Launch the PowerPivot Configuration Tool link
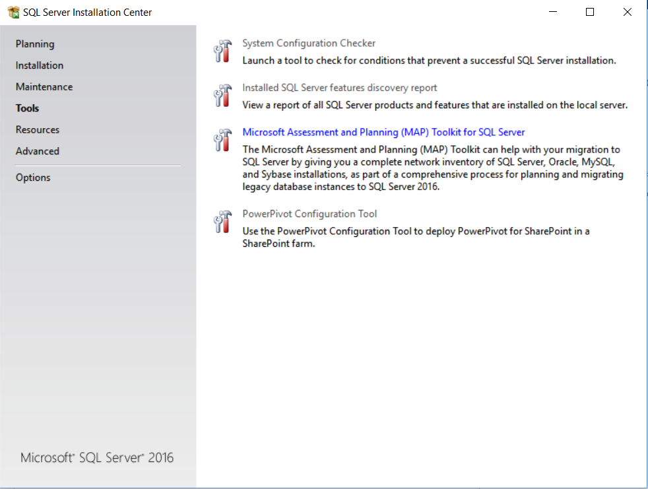 309,214
